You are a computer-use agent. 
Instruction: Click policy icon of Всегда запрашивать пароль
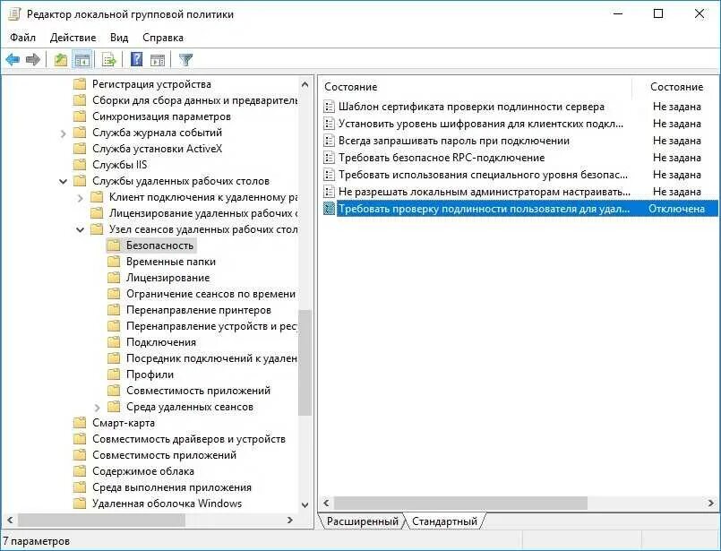point(329,141)
